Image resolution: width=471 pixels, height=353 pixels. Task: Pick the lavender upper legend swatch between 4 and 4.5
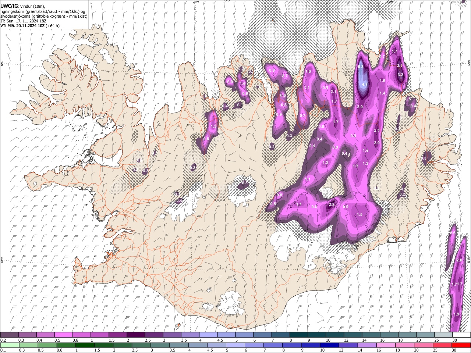click(208, 335)
